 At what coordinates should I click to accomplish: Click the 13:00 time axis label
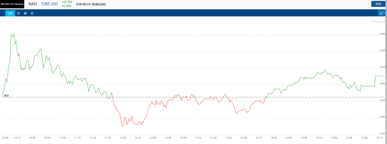[183, 138]
